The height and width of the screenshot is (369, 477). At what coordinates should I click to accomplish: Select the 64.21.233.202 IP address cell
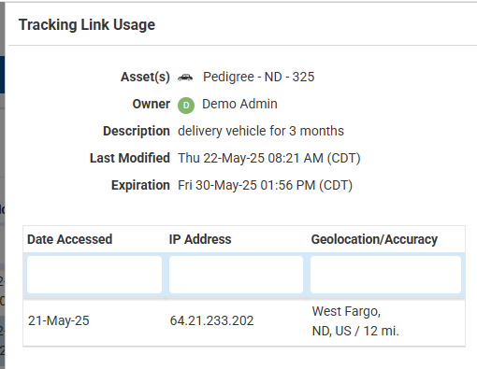pyautogui.click(x=211, y=320)
